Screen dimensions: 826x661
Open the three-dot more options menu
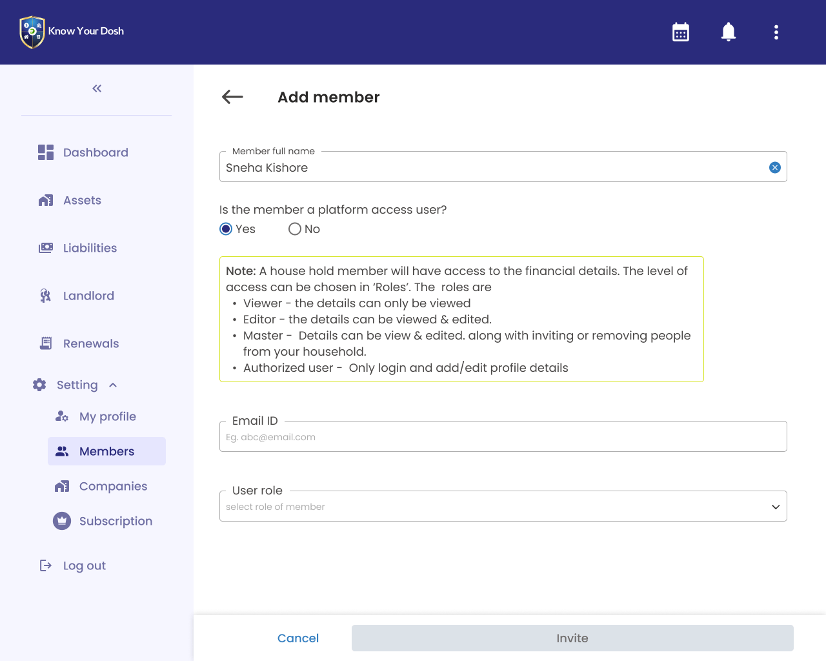click(776, 32)
